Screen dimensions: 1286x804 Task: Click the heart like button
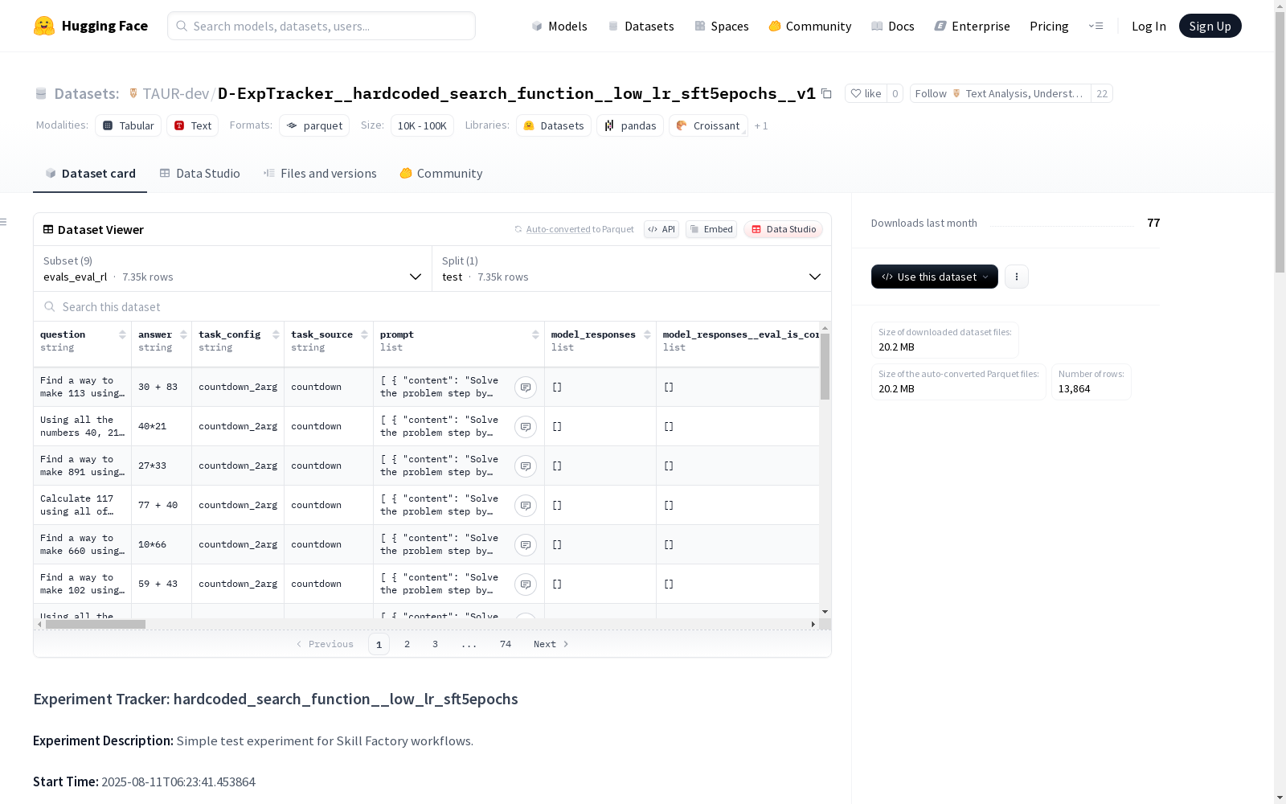tap(866, 93)
